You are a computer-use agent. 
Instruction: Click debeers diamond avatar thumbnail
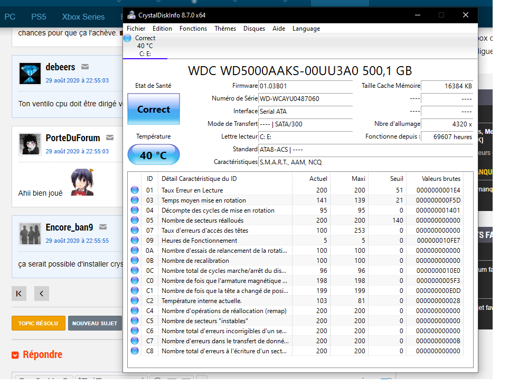point(30,74)
